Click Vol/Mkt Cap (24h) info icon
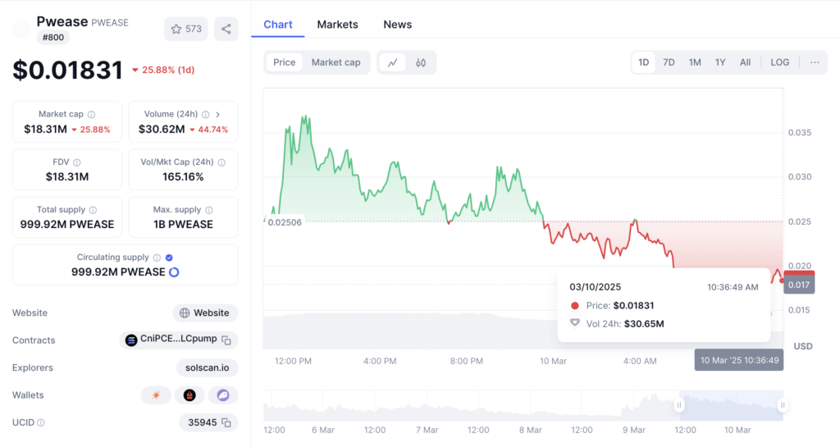This screenshot has width=840, height=447. point(221,162)
